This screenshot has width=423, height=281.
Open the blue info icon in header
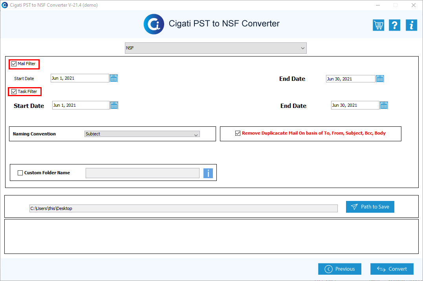[411, 26]
